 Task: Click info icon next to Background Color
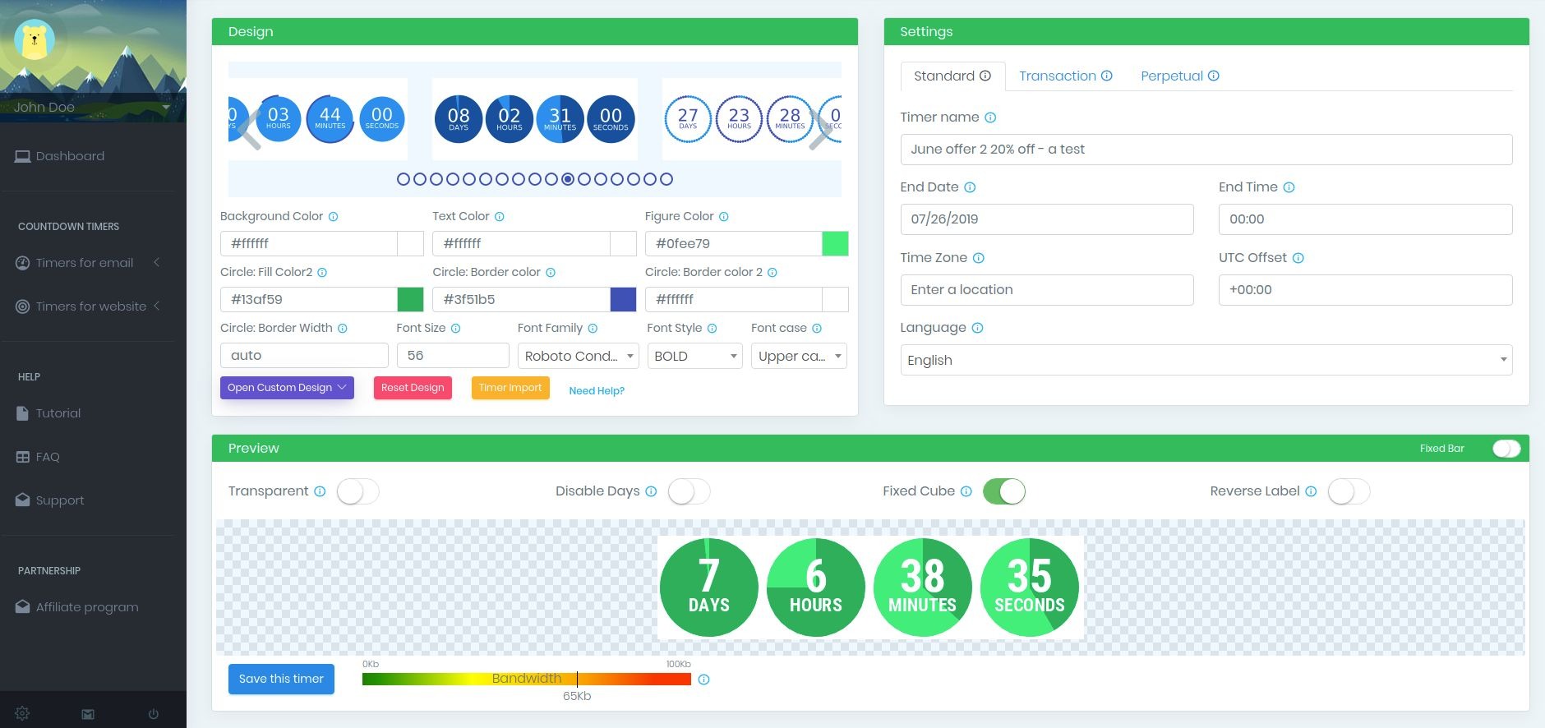tap(334, 217)
